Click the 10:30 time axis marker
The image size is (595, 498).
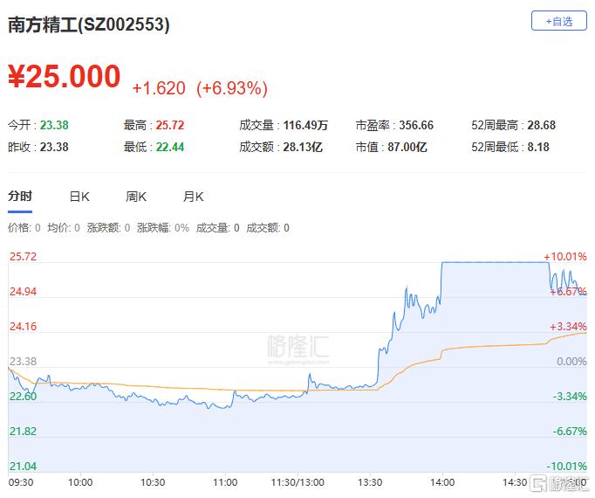153,482
